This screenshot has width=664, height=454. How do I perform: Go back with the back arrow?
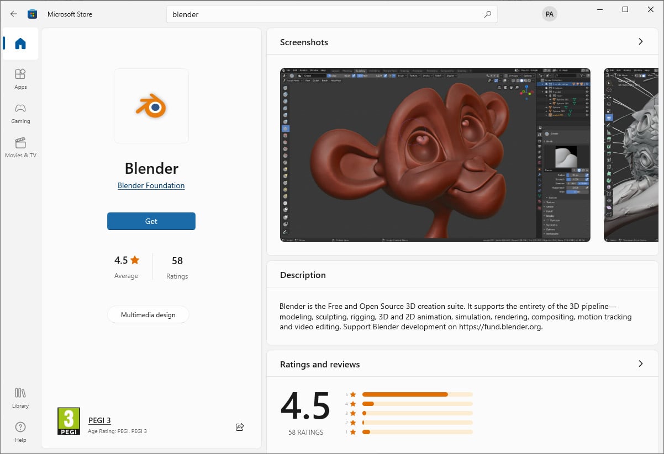[x=14, y=14]
